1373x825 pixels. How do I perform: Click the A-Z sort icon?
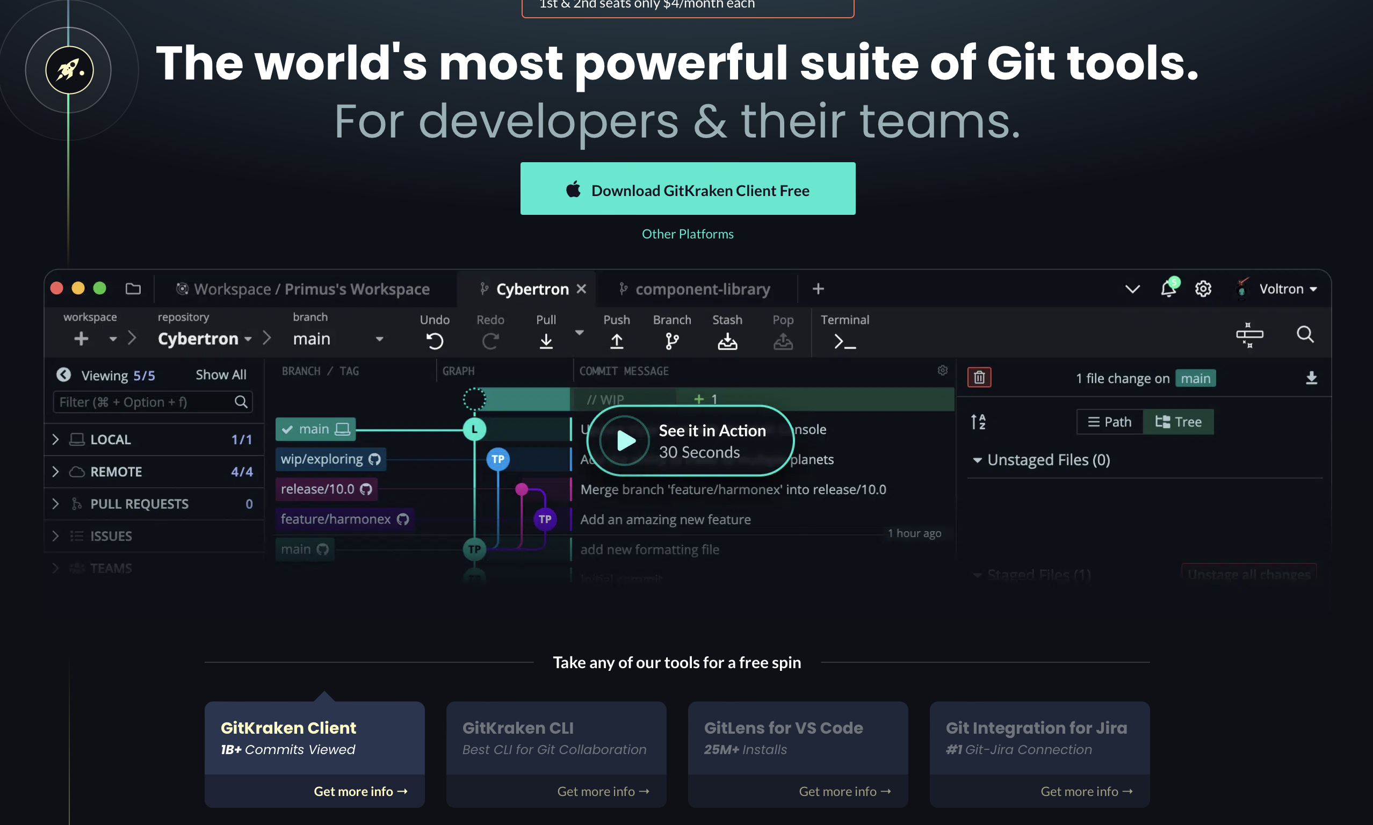tap(978, 422)
